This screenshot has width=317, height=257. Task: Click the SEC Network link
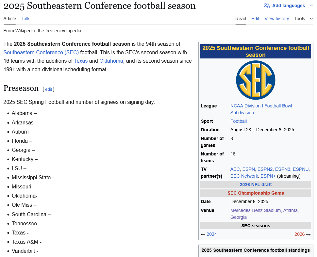pos(244,176)
